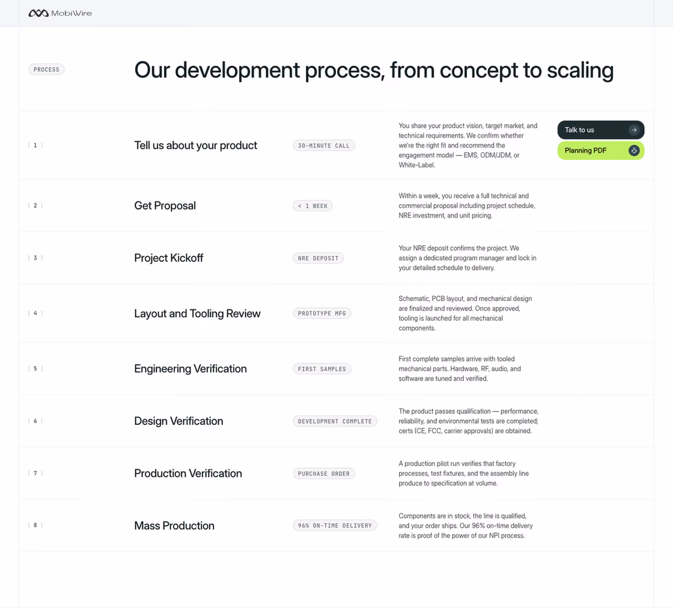The width and height of the screenshot is (673, 608).
Task: Download the Planning PDF
Action: (x=600, y=151)
